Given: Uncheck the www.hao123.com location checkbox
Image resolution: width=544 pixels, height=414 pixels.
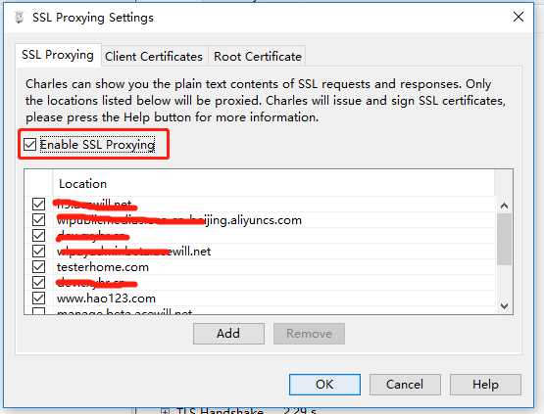Looking at the screenshot, I should coord(38,298).
